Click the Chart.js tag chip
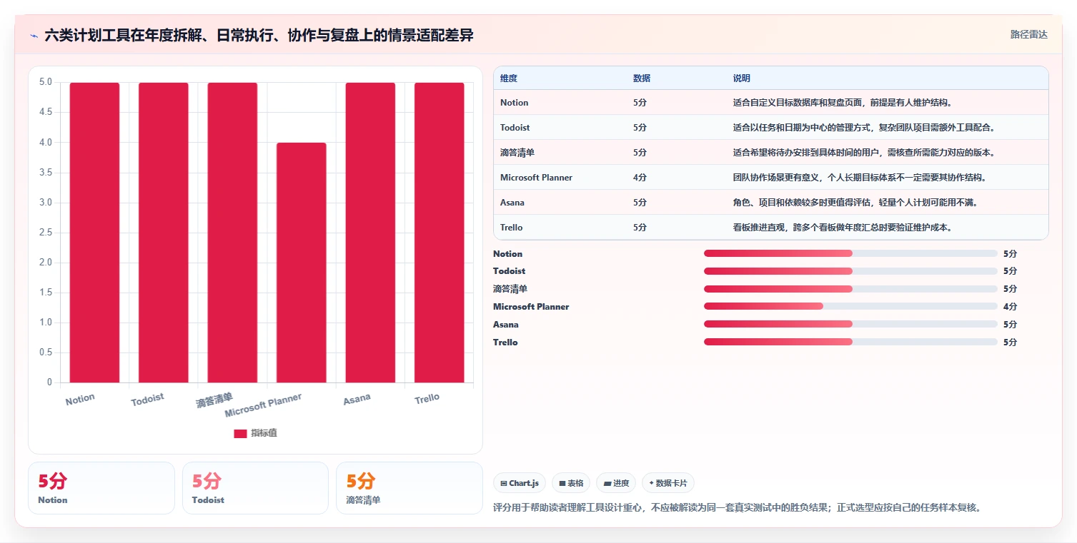The height and width of the screenshot is (543, 1077). tap(520, 483)
